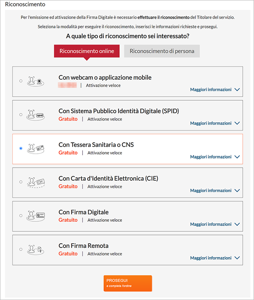Screen dimensions: 254x300
Task: Click the CIE identity card icon
Action: (36, 182)
